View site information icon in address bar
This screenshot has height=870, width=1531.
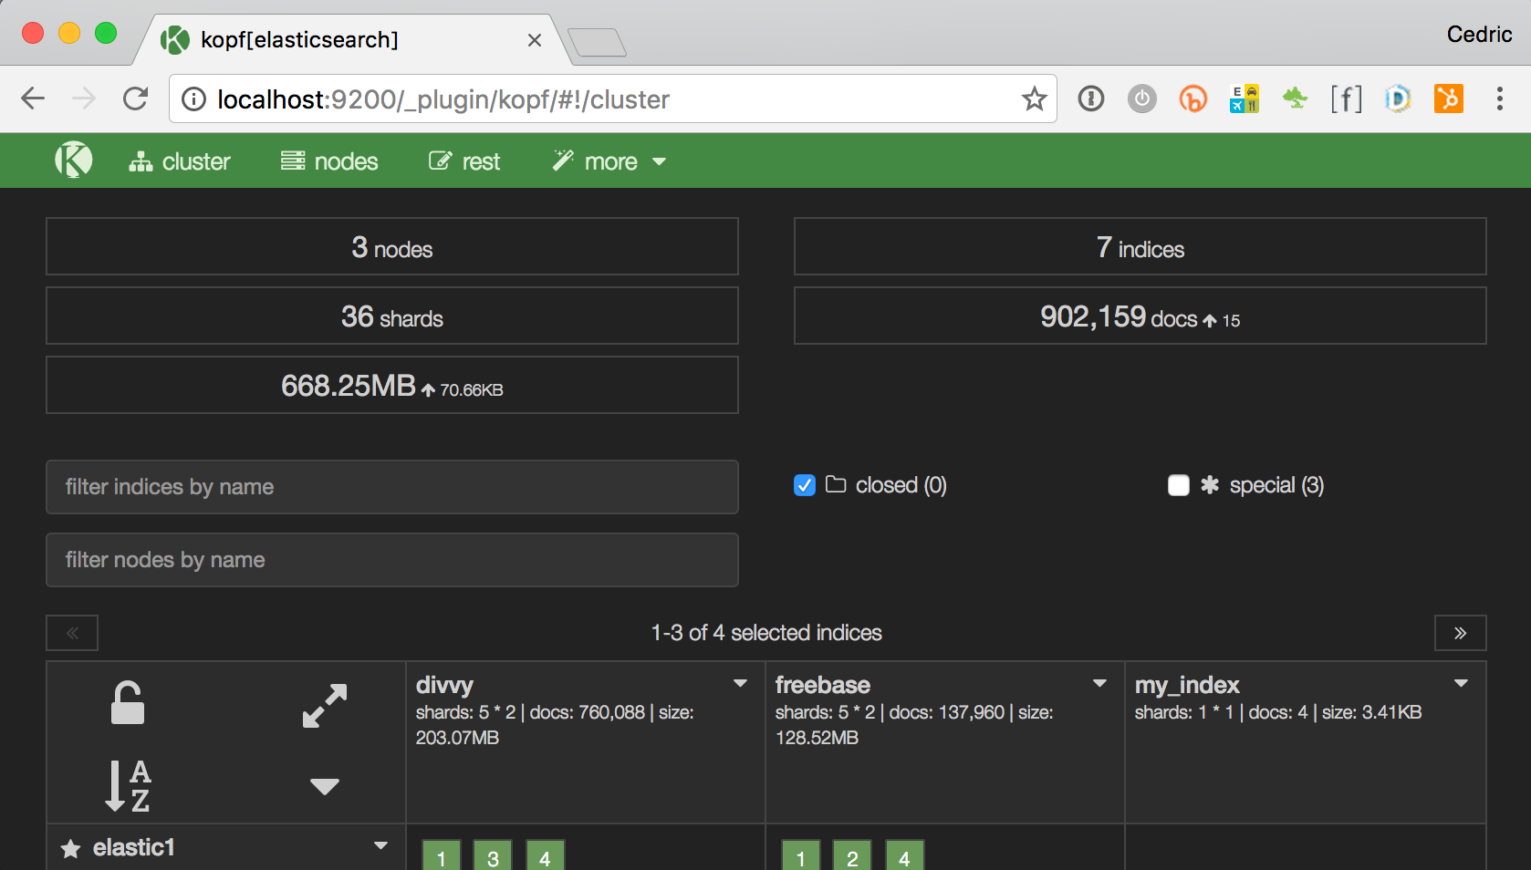[x=193, y=98]
